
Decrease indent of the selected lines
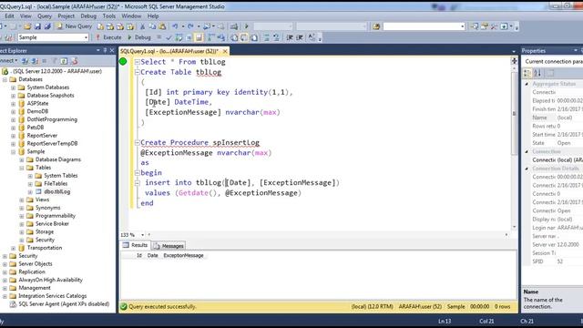pos(290,37)
